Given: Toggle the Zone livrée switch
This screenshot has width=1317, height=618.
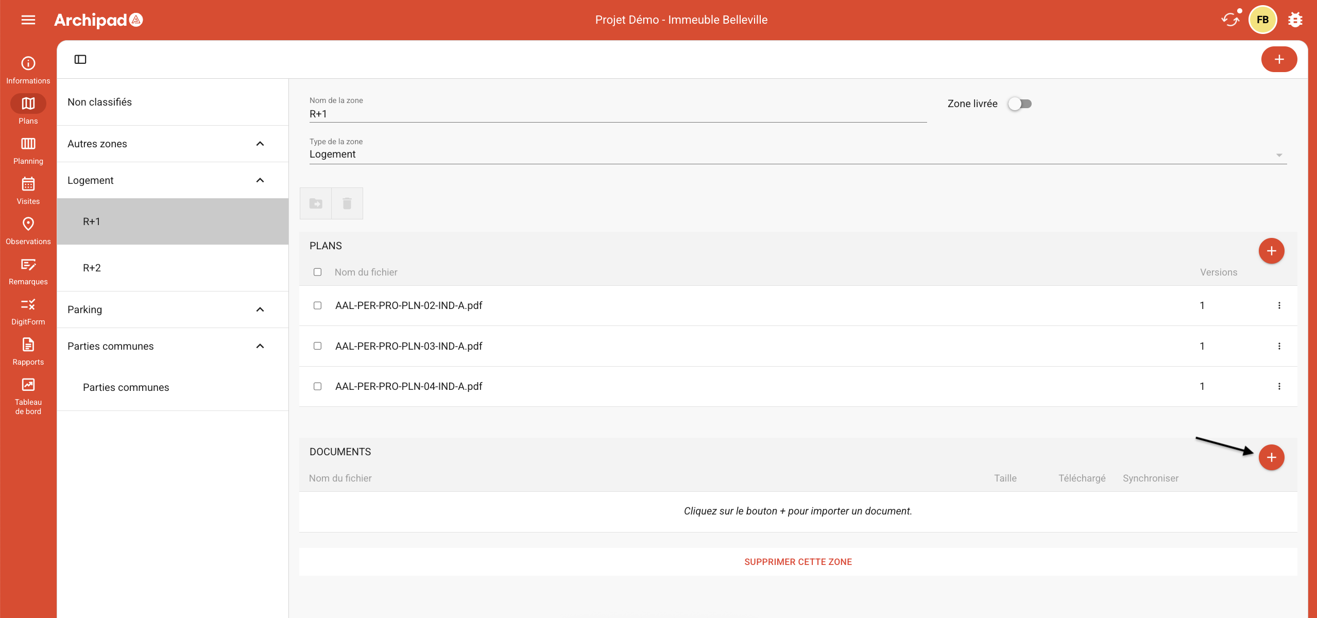Looking at the screenshot, I should click(1020, 104).
